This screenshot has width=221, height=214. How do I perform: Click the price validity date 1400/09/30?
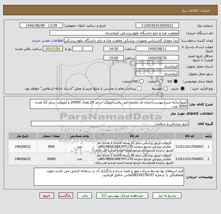(x=157, y=58)
